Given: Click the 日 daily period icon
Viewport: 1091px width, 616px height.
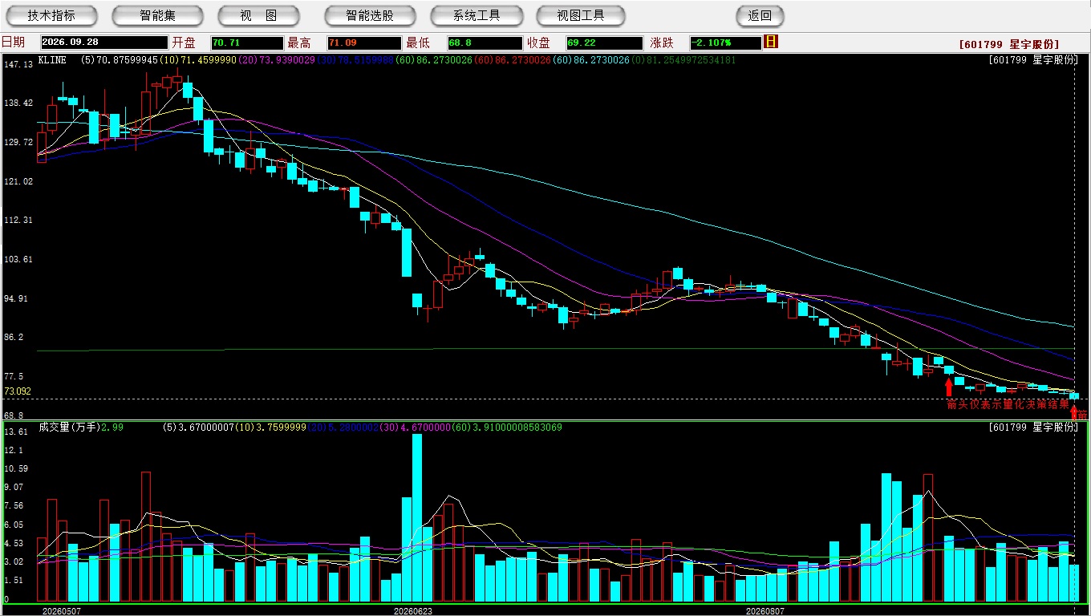Looking at the screenshot, I should (772, 42).
